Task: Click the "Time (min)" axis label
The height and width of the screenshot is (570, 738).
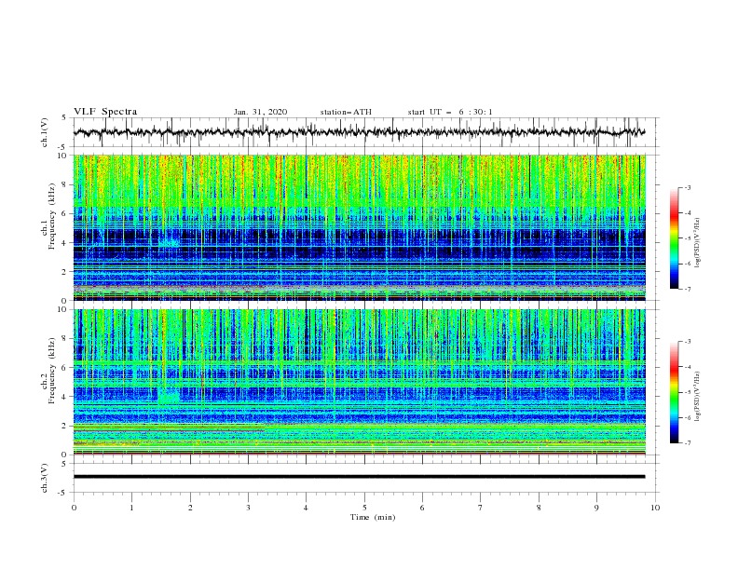Action: coord(373,517)
